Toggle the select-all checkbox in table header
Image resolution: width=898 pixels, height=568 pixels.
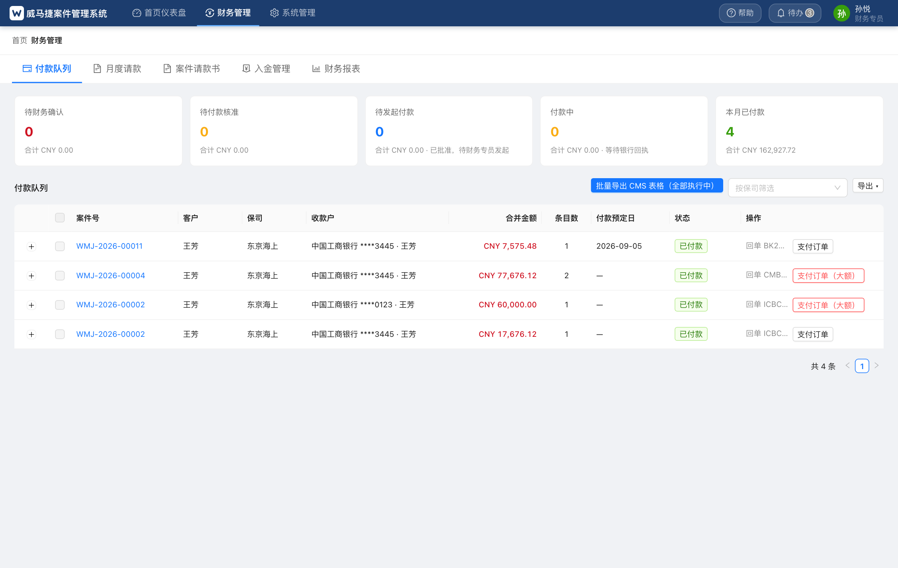click(60, 218)
